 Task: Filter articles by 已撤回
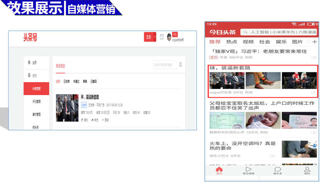tap(93, 81)
